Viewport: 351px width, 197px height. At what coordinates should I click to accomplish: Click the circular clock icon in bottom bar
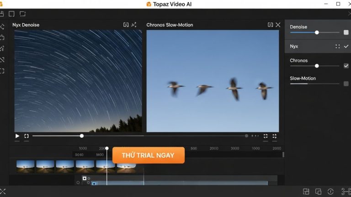(330, 192)
